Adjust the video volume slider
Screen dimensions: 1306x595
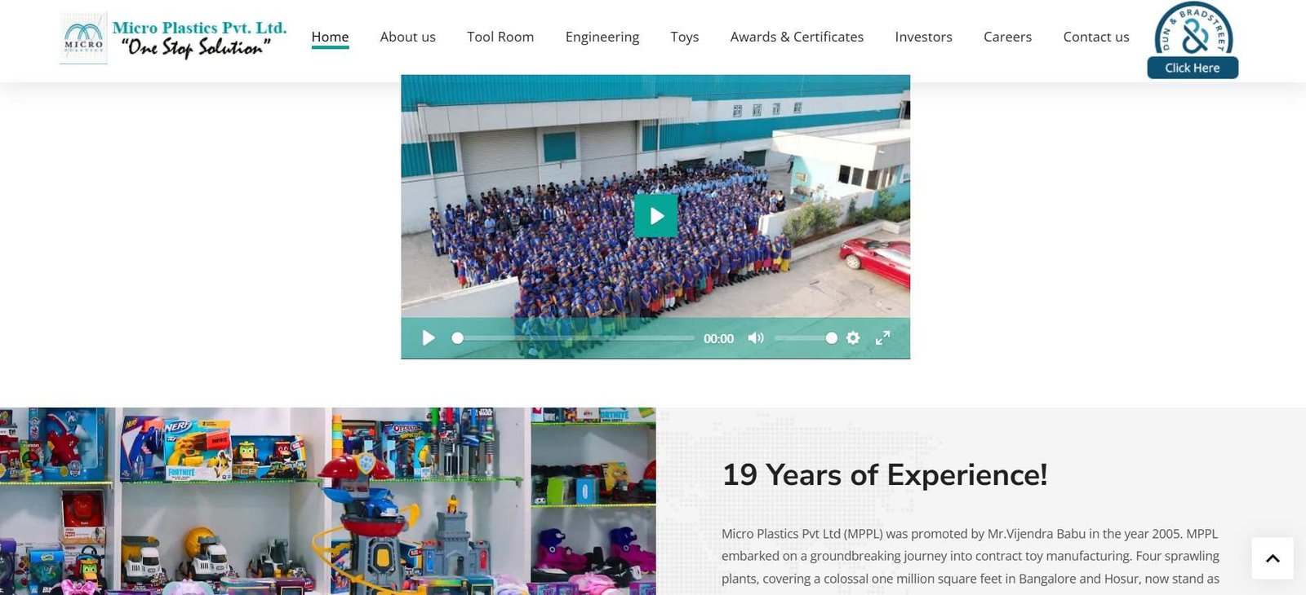[x=806, y=337]
